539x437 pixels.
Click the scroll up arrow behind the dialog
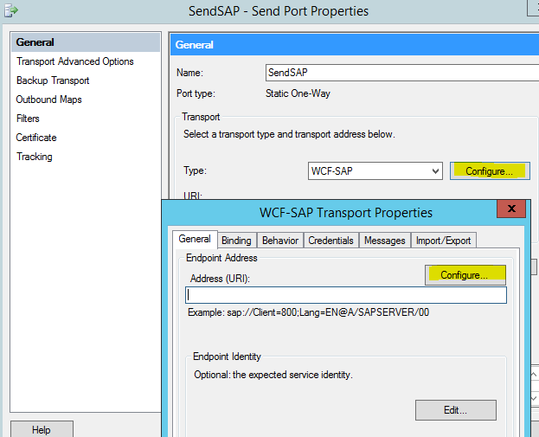tap(535, 375)
